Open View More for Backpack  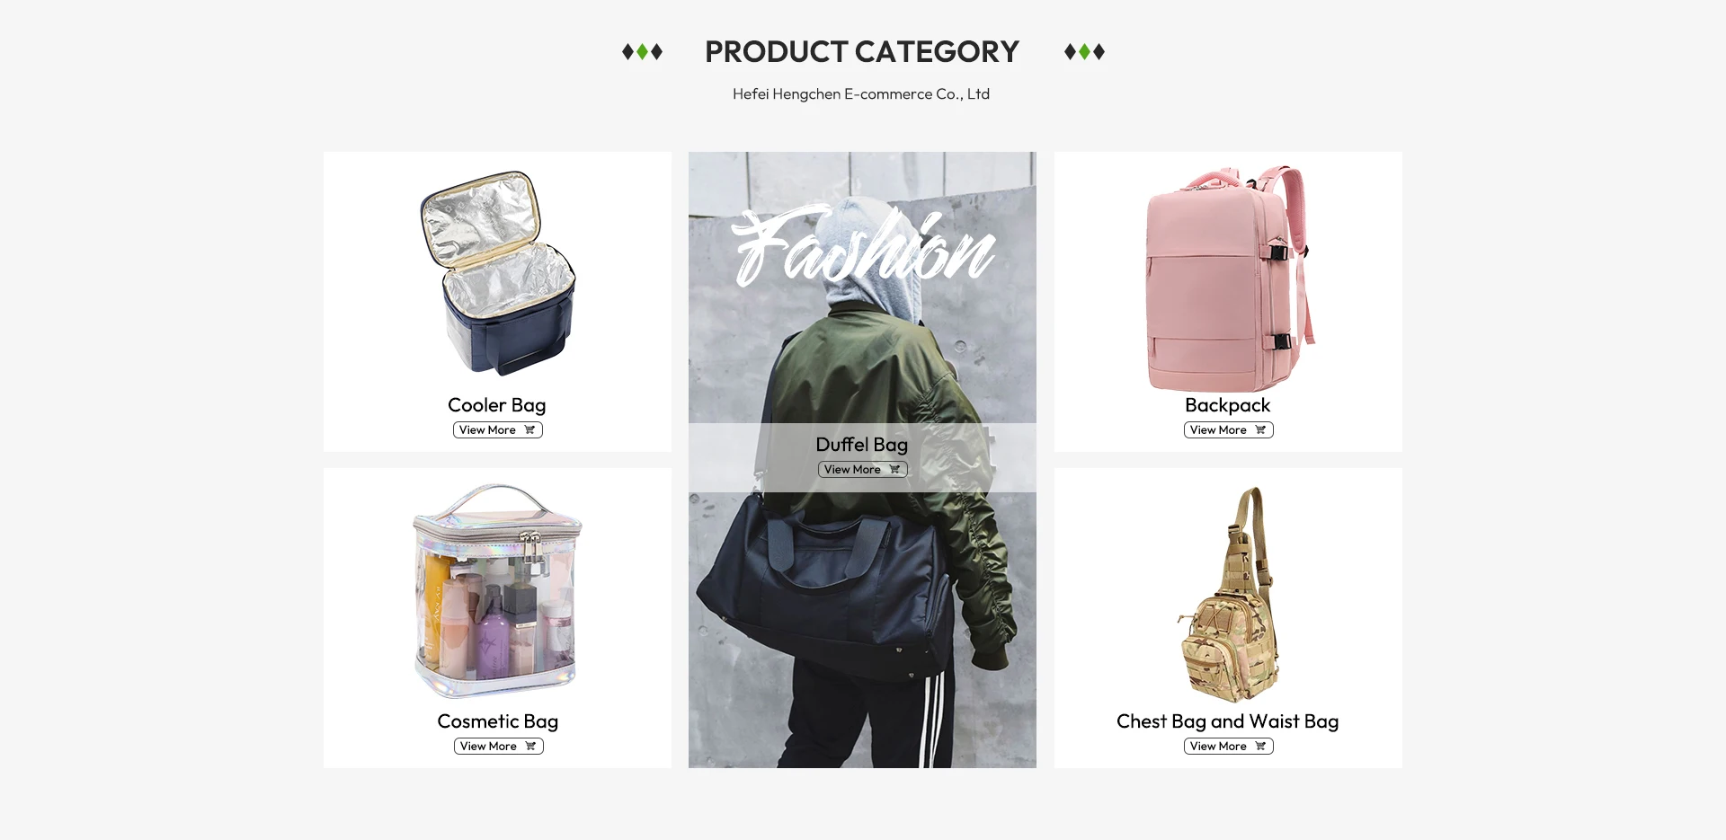[x=1229, y=430]
